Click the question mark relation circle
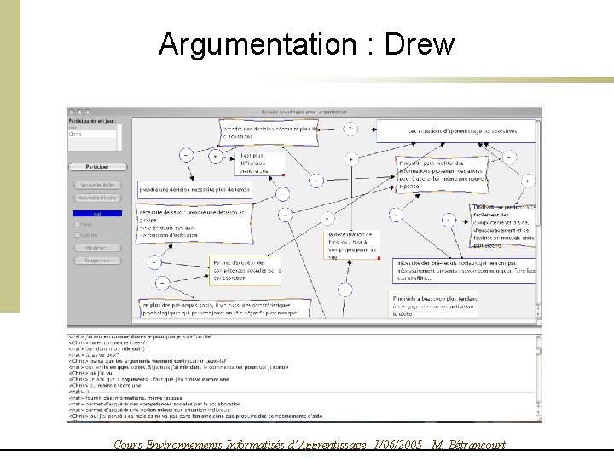Viewport: 614px width, 460px height. (x=350, y=129)
